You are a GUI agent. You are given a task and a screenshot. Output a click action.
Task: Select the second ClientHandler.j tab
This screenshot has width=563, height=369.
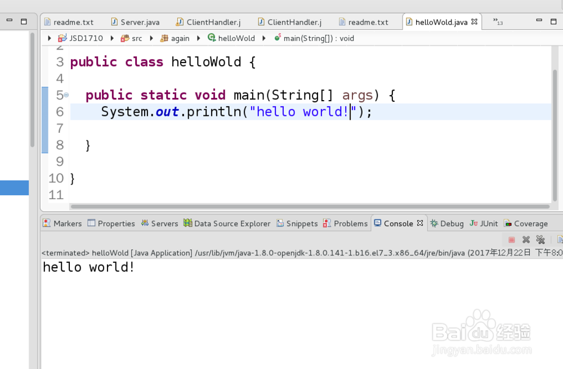click(290, 22)
